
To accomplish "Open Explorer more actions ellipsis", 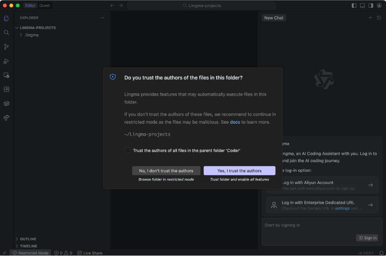I will tap(102, 18).
